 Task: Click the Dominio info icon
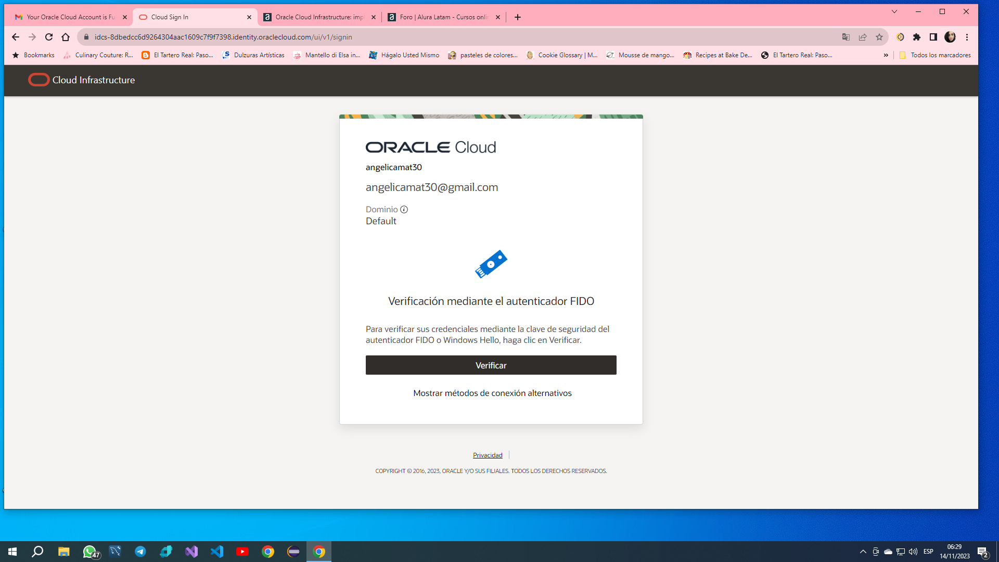404,210
